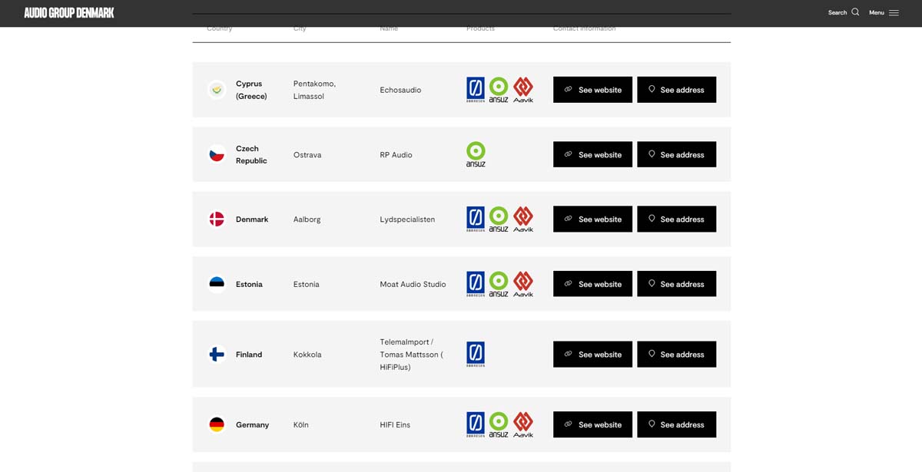The image size is (922, 472).
Task: Show address for RP Audio
Action: click(676, 154)
